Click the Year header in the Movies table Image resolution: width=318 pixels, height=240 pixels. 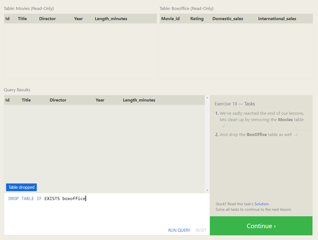click(x=78, y=19)
